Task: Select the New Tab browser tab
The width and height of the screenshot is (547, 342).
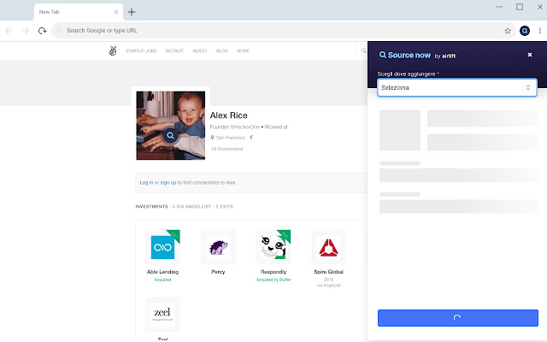Action: coord(78,12)
